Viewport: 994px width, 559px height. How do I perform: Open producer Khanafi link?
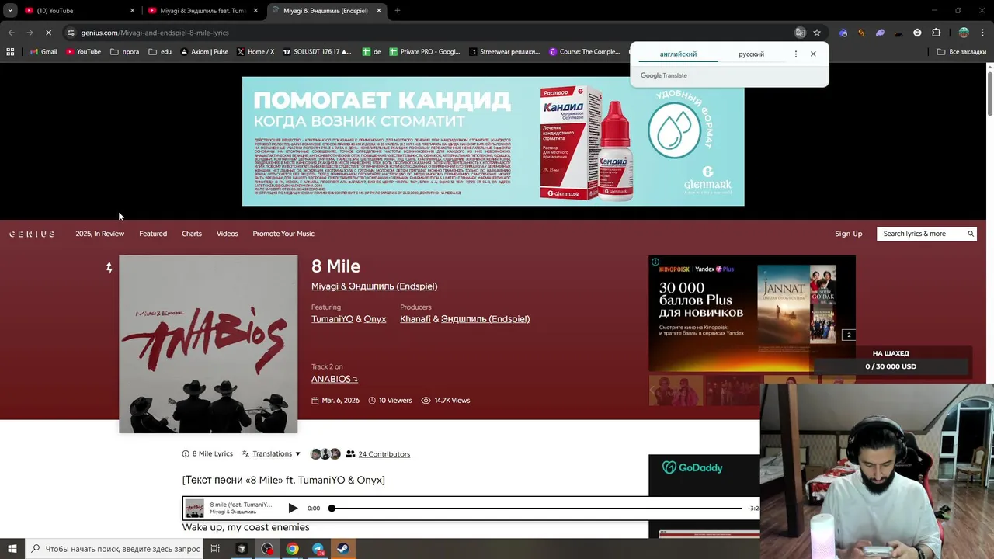point(415,319)
